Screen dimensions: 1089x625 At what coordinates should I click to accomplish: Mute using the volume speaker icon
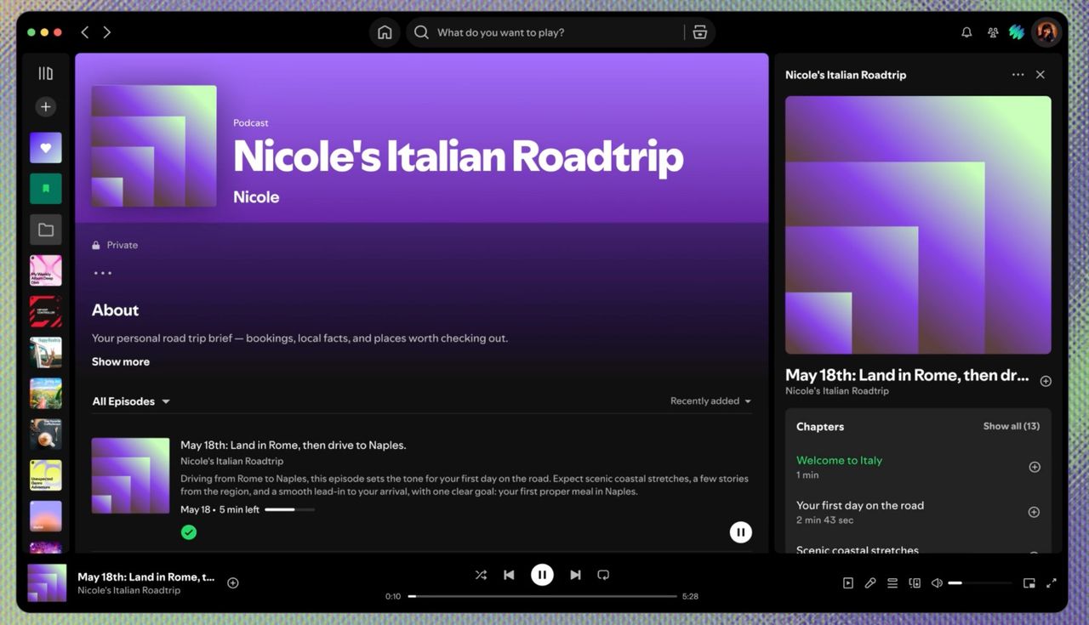coord(937,583)
